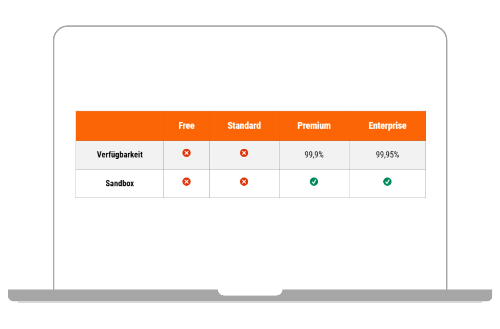Click red X under Free for Verfügbarkeit

(187, 153)
